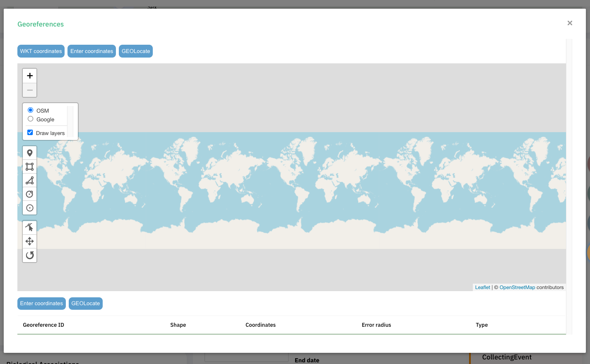Select the rectangle drawing tool

click(x=29, y=166)
